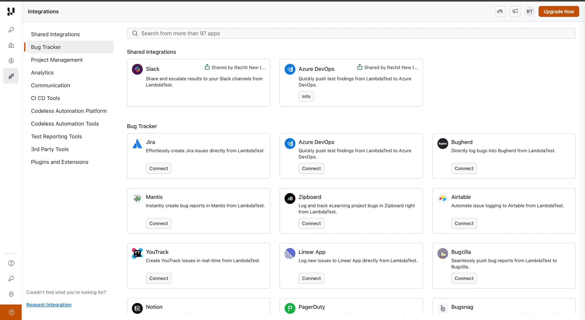This screenshot has height=320, width=585.
Task: Select Project Management category
Action: click(70, 60)
